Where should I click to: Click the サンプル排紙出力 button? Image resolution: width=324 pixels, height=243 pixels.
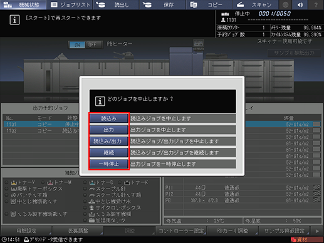[x=294, y=53]
